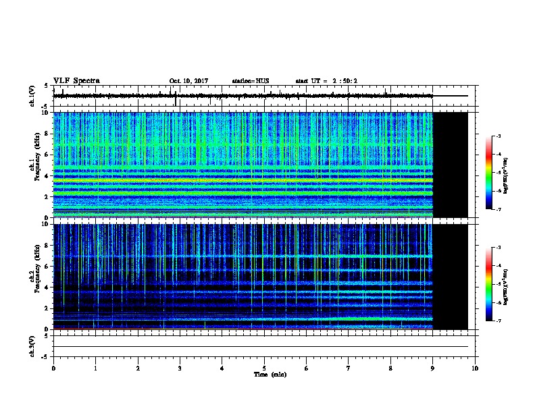This screenshot has width=535, height=413.
Task: Click the ch.1 color bar '-3' label
Action: (499, 136)
